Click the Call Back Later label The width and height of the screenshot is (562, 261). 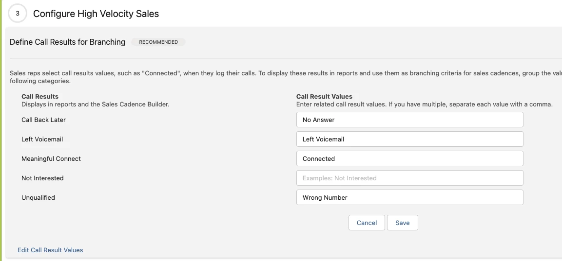click(x=43, y=120)
